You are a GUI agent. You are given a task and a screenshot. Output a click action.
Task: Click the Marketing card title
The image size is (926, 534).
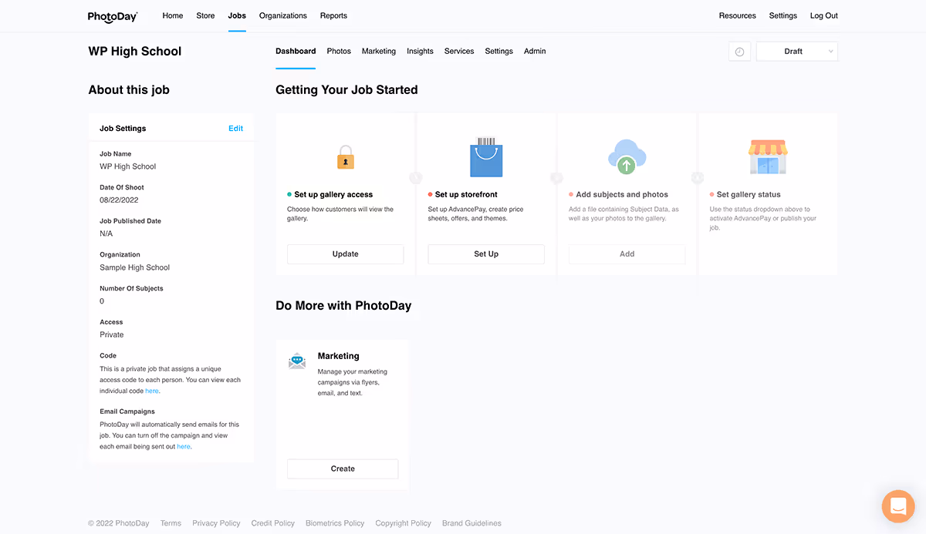[339, 356]
